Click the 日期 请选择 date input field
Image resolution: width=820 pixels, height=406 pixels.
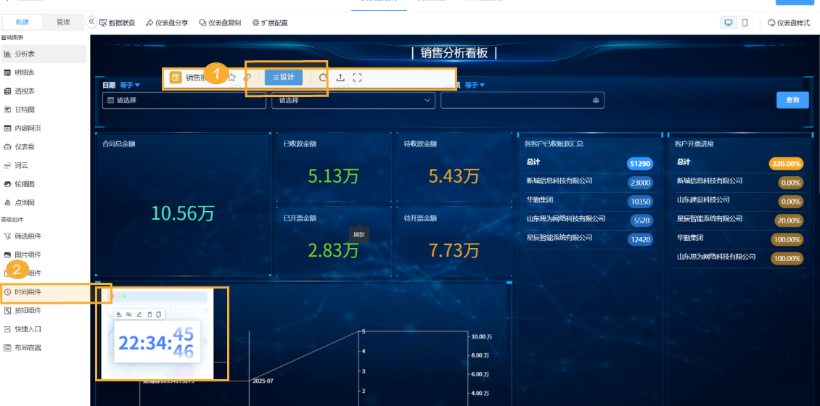184,100
